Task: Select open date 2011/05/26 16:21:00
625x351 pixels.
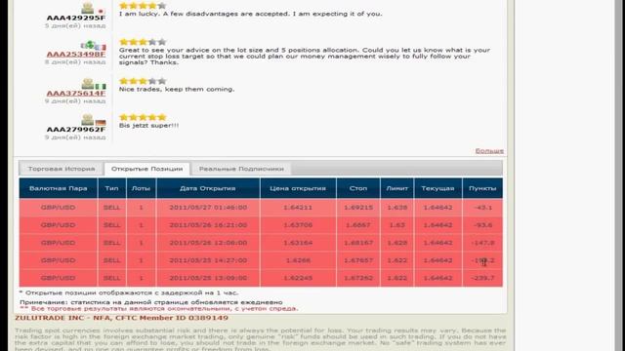Action: pyautogui.click(x=208, y=225)
